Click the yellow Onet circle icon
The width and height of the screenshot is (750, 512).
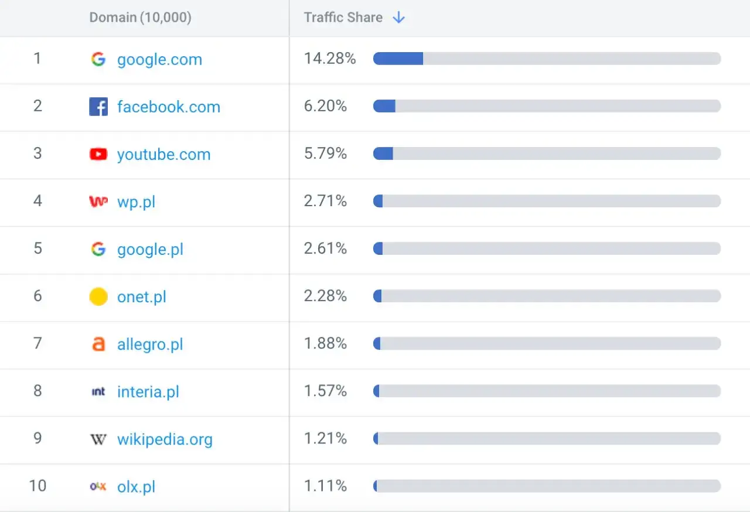click(98, 296)
